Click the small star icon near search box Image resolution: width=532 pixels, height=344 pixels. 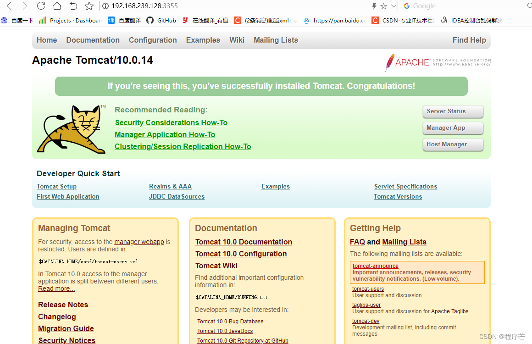click(384, 6)
